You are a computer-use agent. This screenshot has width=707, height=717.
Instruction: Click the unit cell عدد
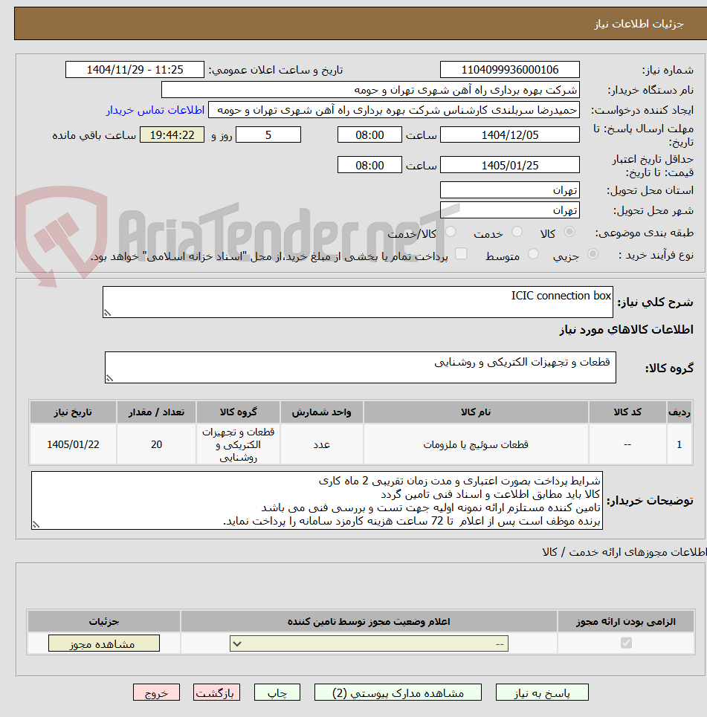click(322, 444)
